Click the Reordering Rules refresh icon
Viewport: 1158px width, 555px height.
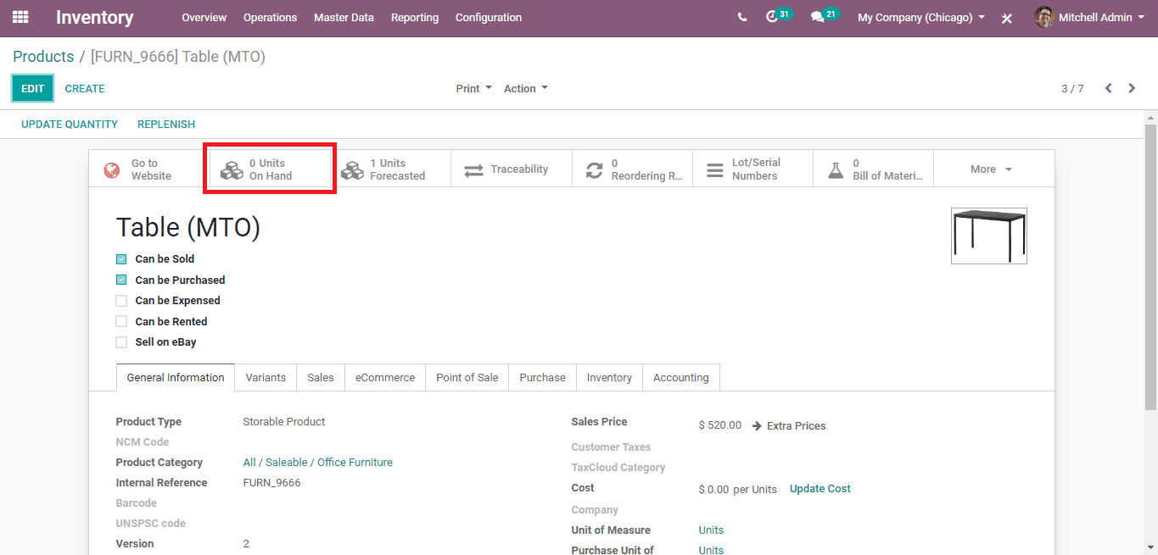tap(595, 170)
